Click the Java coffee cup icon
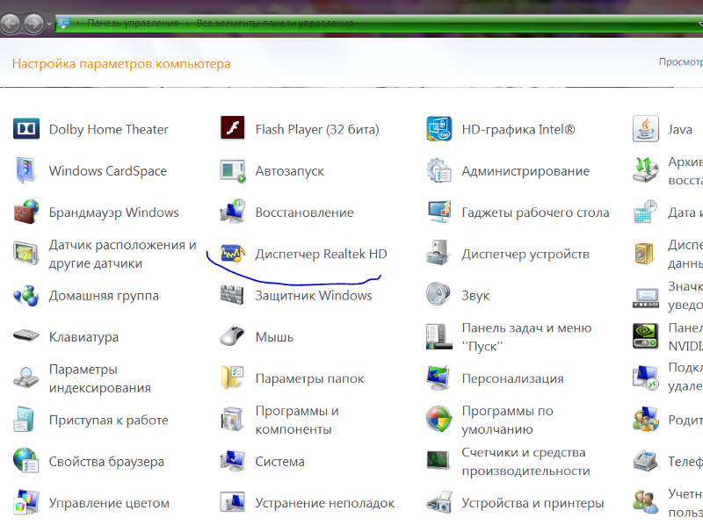Screen dimensions: 703x525 (645, 129)
